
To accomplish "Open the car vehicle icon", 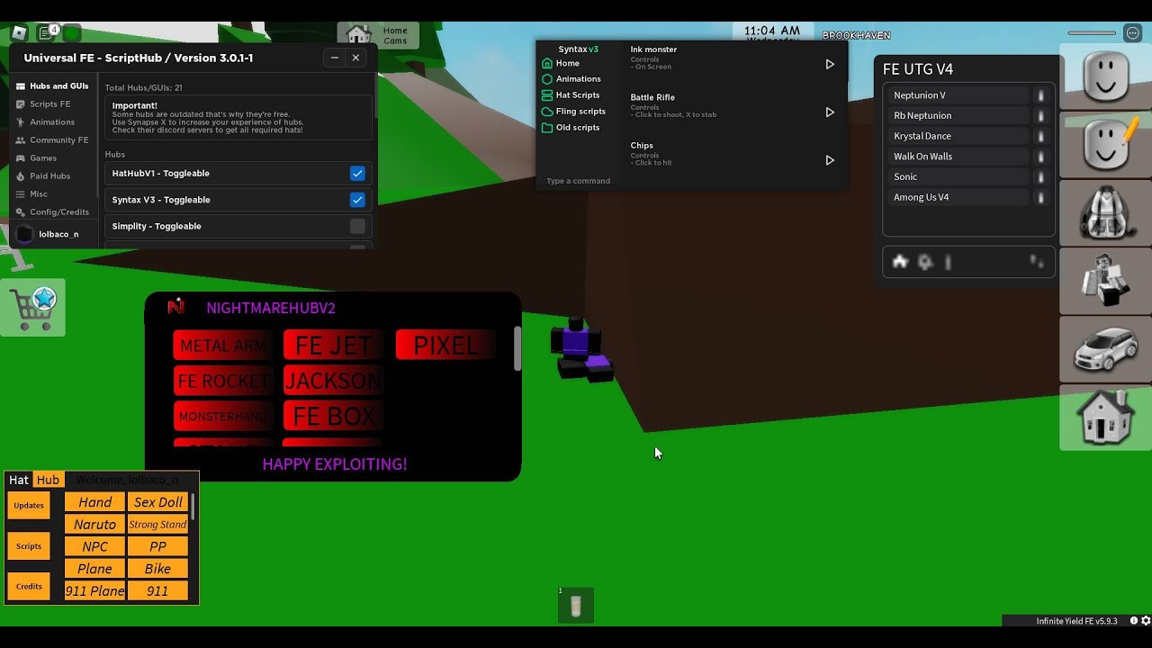I will pos(1106,349).
